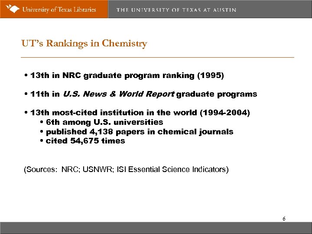Viewport: 312px width, 234px height.
Task: Click the 'University of Texas Libraries' header text
Action: (x=59, y=10)
